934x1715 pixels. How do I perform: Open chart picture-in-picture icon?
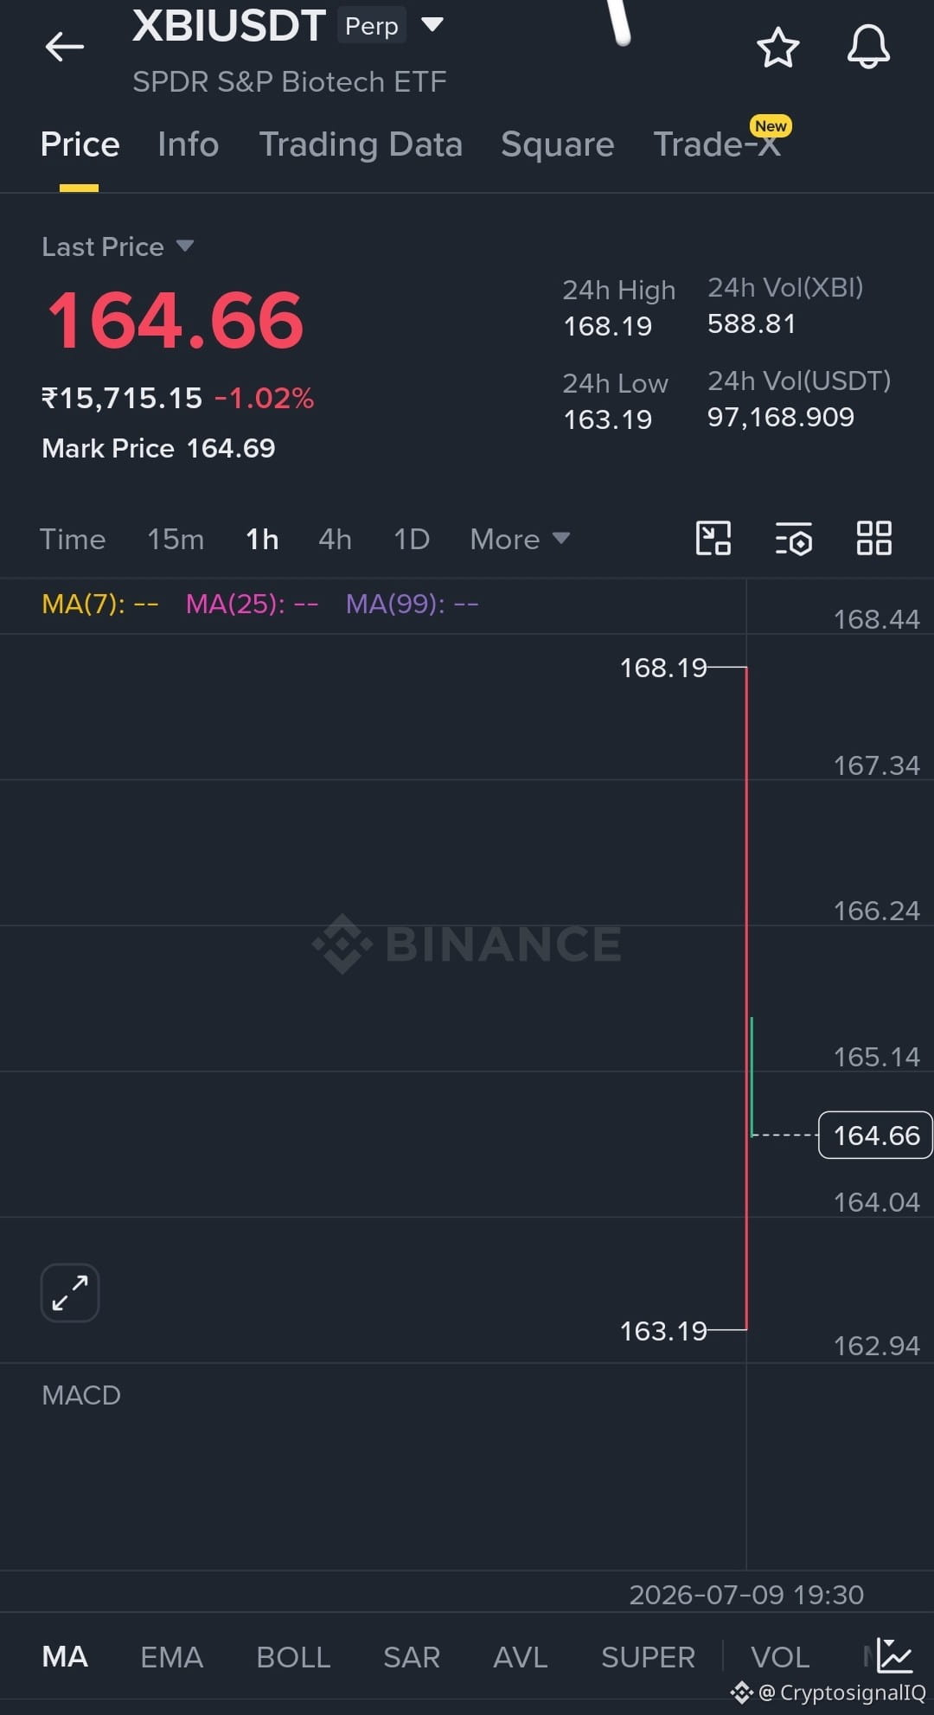[x=713, y=538]
